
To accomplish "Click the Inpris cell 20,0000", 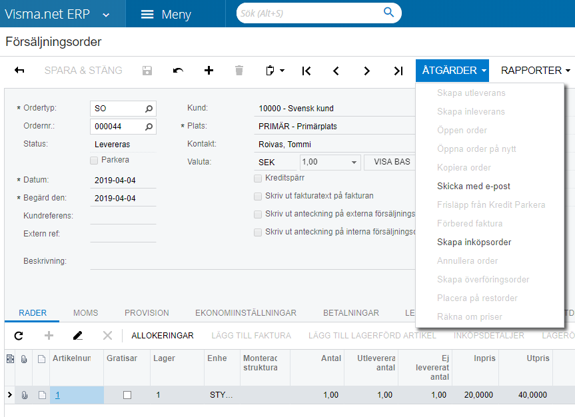I will 476,395.
